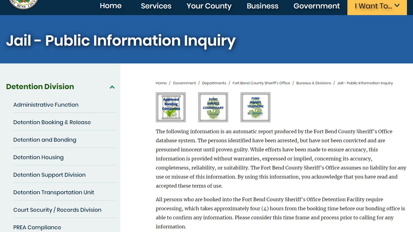Open Detention and Bonding link
The width and height of the screenshot is (413, 232).
[45, 140]
